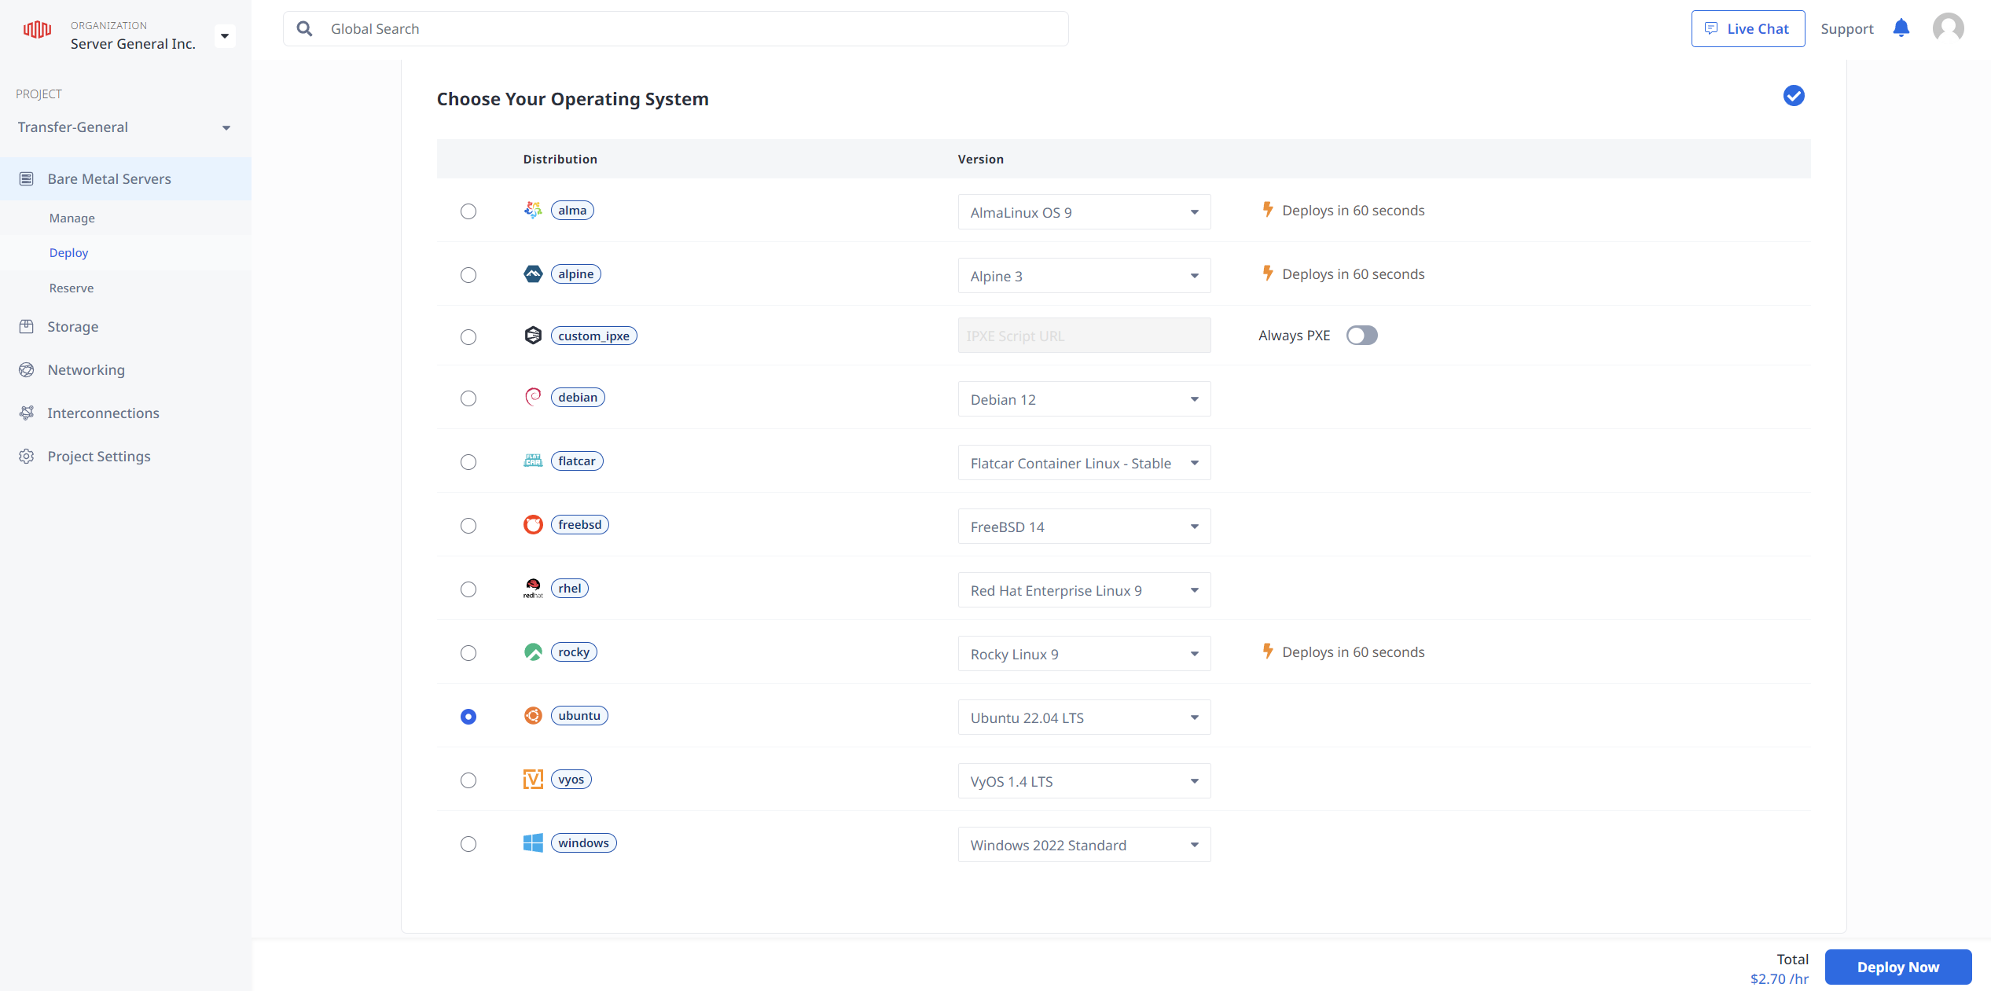
Task: Expand the AlmaLinux OS version dropdown
Action: (x=1191, y=212)
